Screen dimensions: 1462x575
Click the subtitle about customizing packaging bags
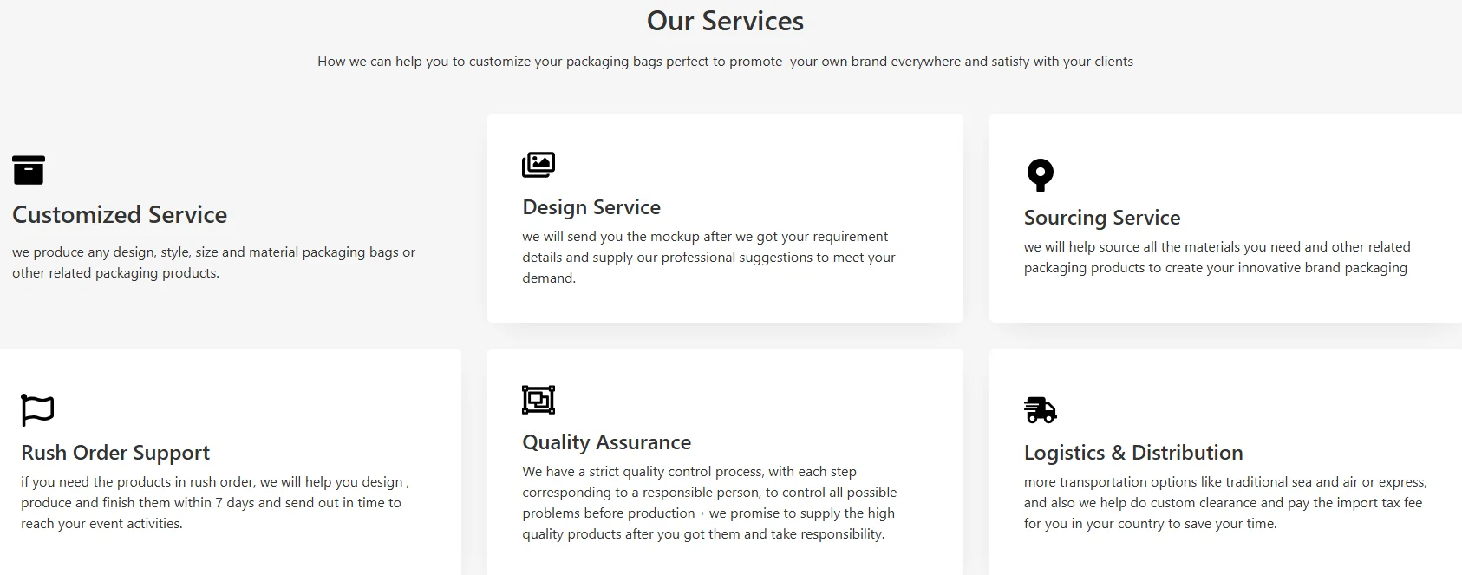[x=725, y=62]
